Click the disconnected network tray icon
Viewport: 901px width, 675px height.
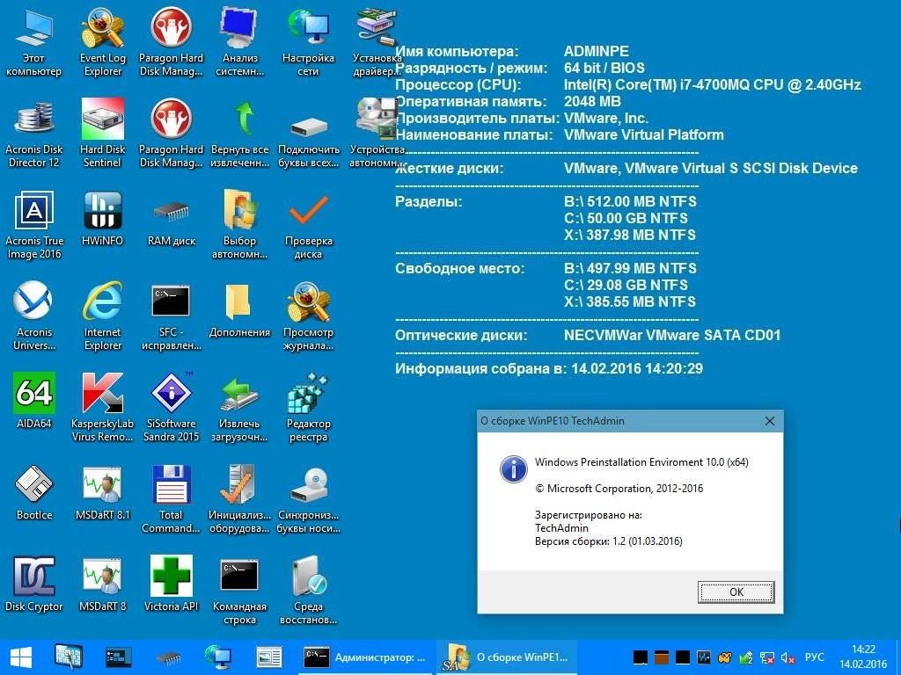pyautogui.click(x=766, y=657)
